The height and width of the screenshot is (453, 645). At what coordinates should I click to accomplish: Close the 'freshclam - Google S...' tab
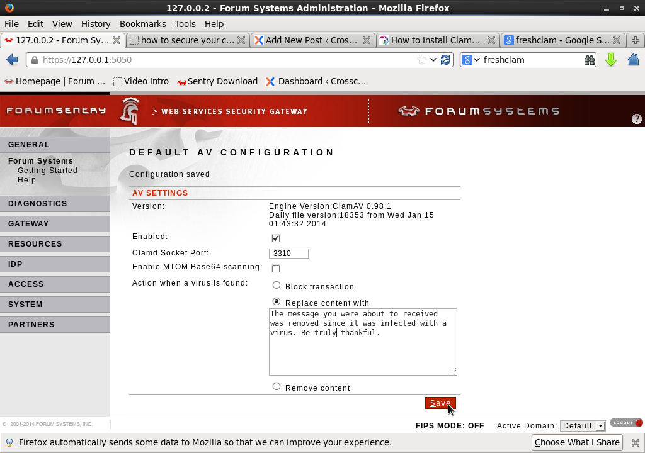617,40
